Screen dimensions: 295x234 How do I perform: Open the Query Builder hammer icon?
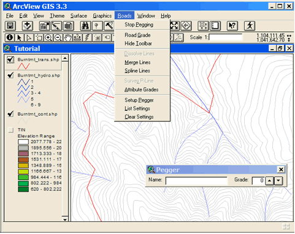(109, 26)
